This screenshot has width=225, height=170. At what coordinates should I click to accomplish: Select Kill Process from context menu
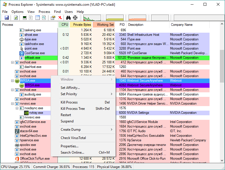[x=83, y=102]
